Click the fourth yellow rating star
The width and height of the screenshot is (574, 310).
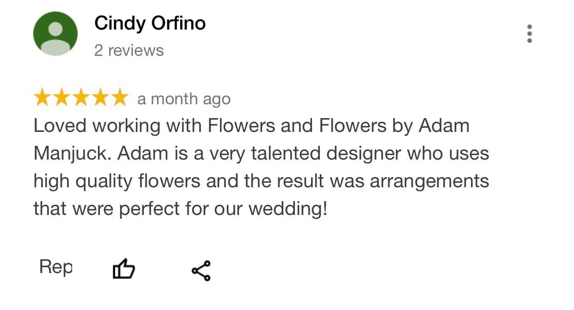pos(100,98)
